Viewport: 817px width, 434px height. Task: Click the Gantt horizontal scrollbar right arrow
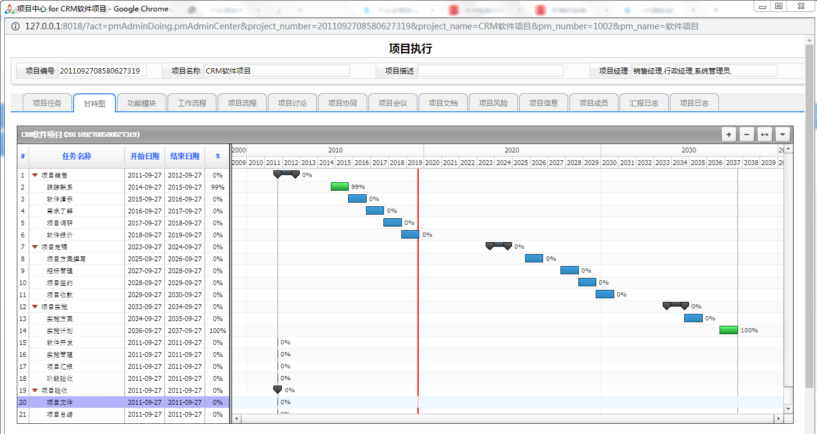[778, 418]
